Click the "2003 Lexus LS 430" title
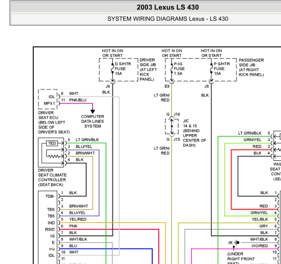Viewport: 281px width, 264px height. [168, 8]
